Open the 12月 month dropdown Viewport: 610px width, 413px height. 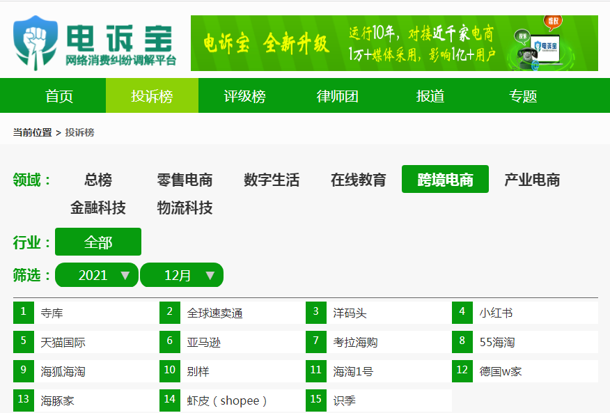[182, 275]
